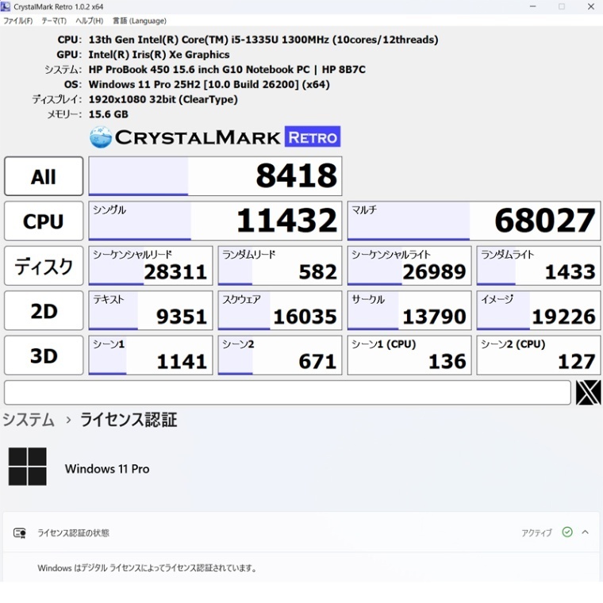Click the シーン2 (CPU) score 127
Screen dimensions: 603x603
tap(539, 355)
